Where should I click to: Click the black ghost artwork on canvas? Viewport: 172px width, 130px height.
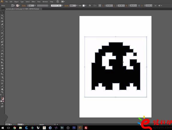pyautogui.click(x=116, y=77)
